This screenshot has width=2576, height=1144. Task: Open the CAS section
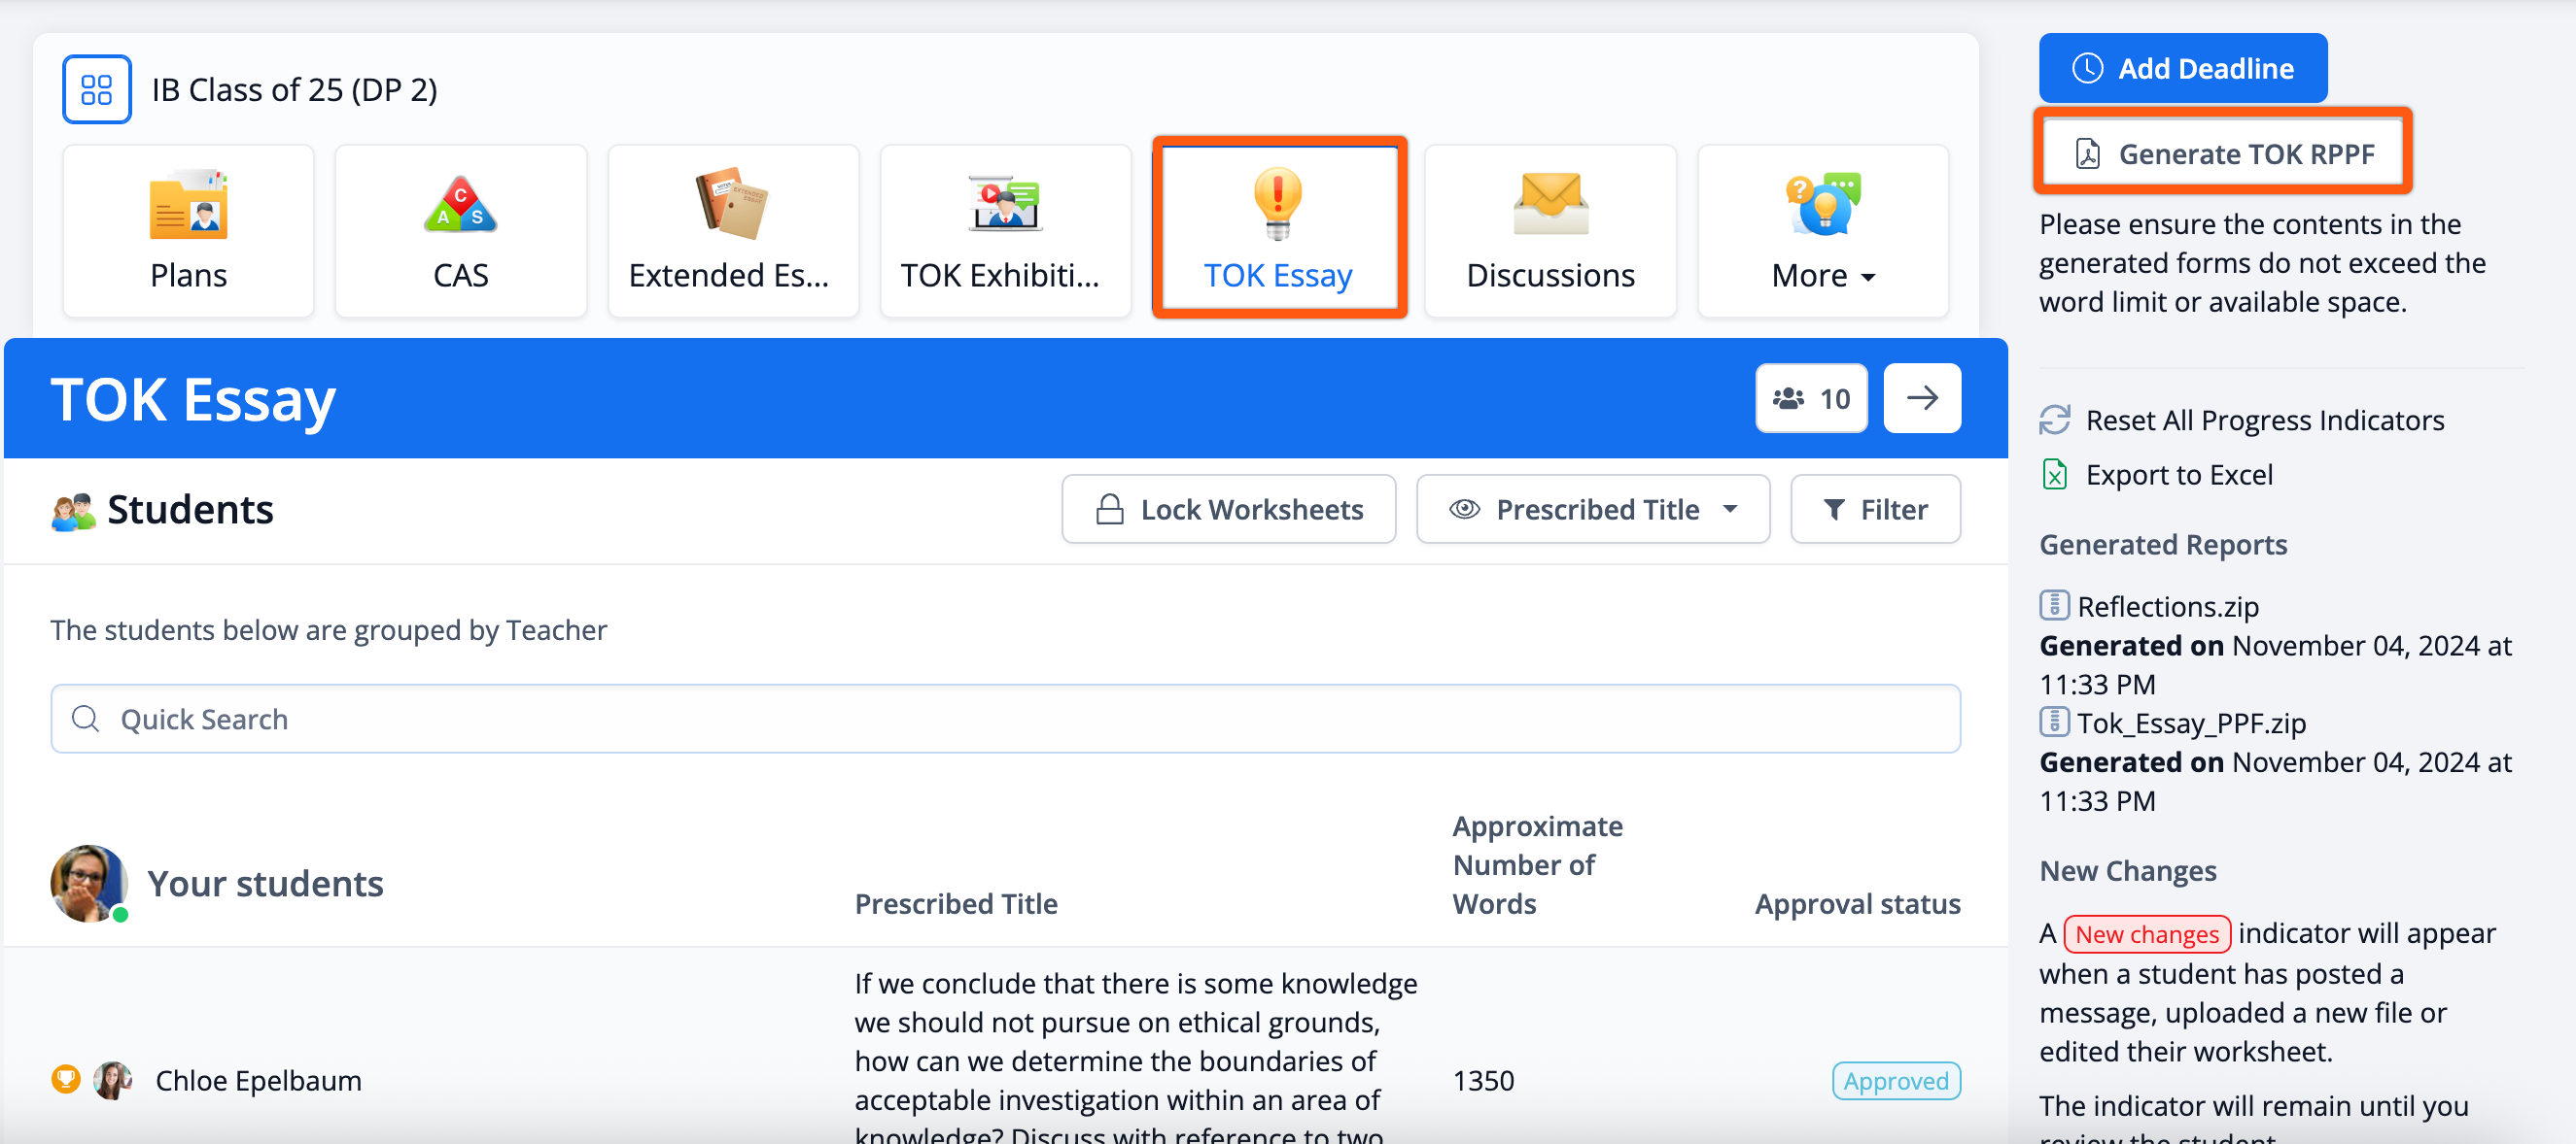(460, 232)
